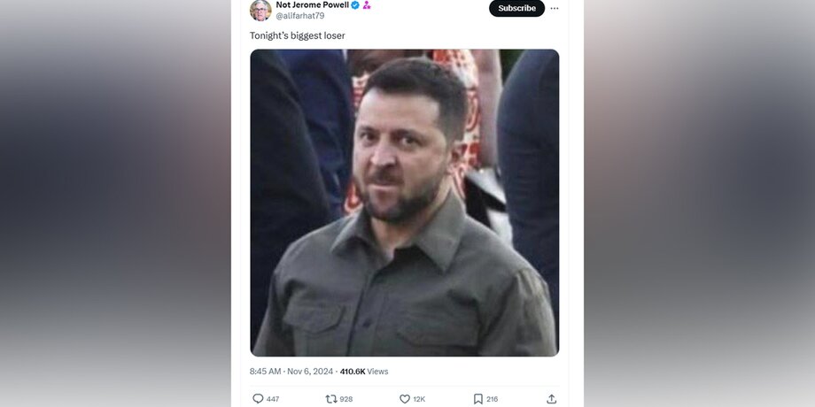
Task: Click the repost arrows icon
Action: (x=331, y=399)
